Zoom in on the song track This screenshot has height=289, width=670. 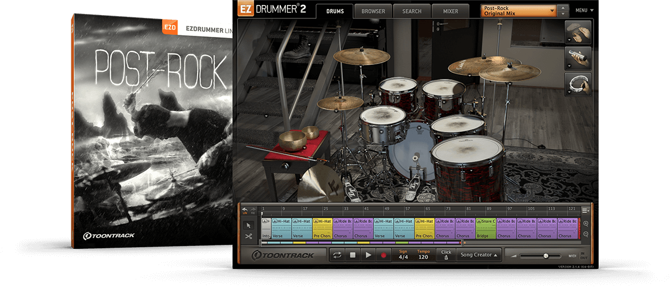[x=586, y=223]
